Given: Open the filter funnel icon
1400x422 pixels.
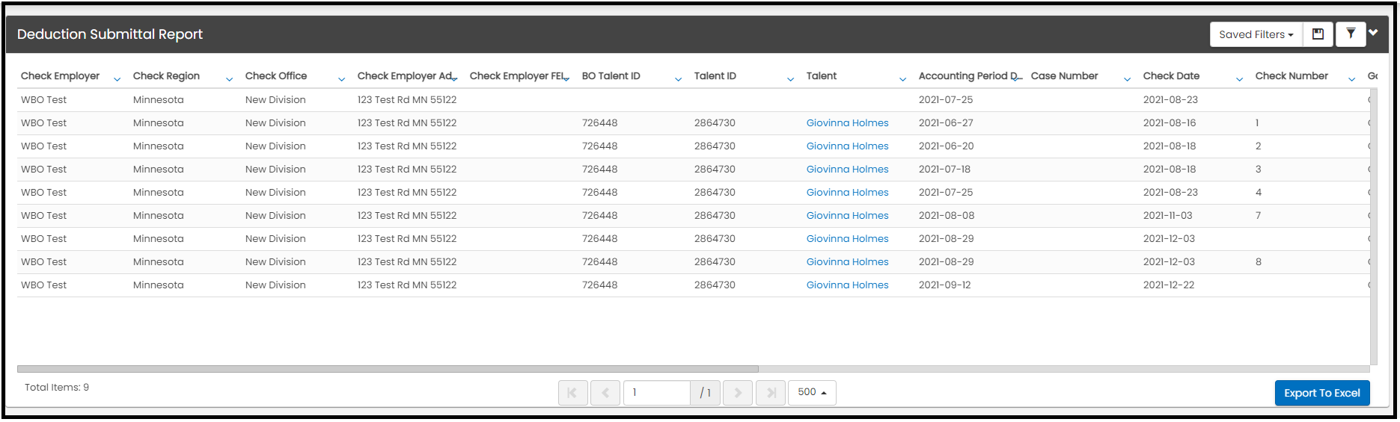Looking at the screenshot, I should (x=1351, y=34).
